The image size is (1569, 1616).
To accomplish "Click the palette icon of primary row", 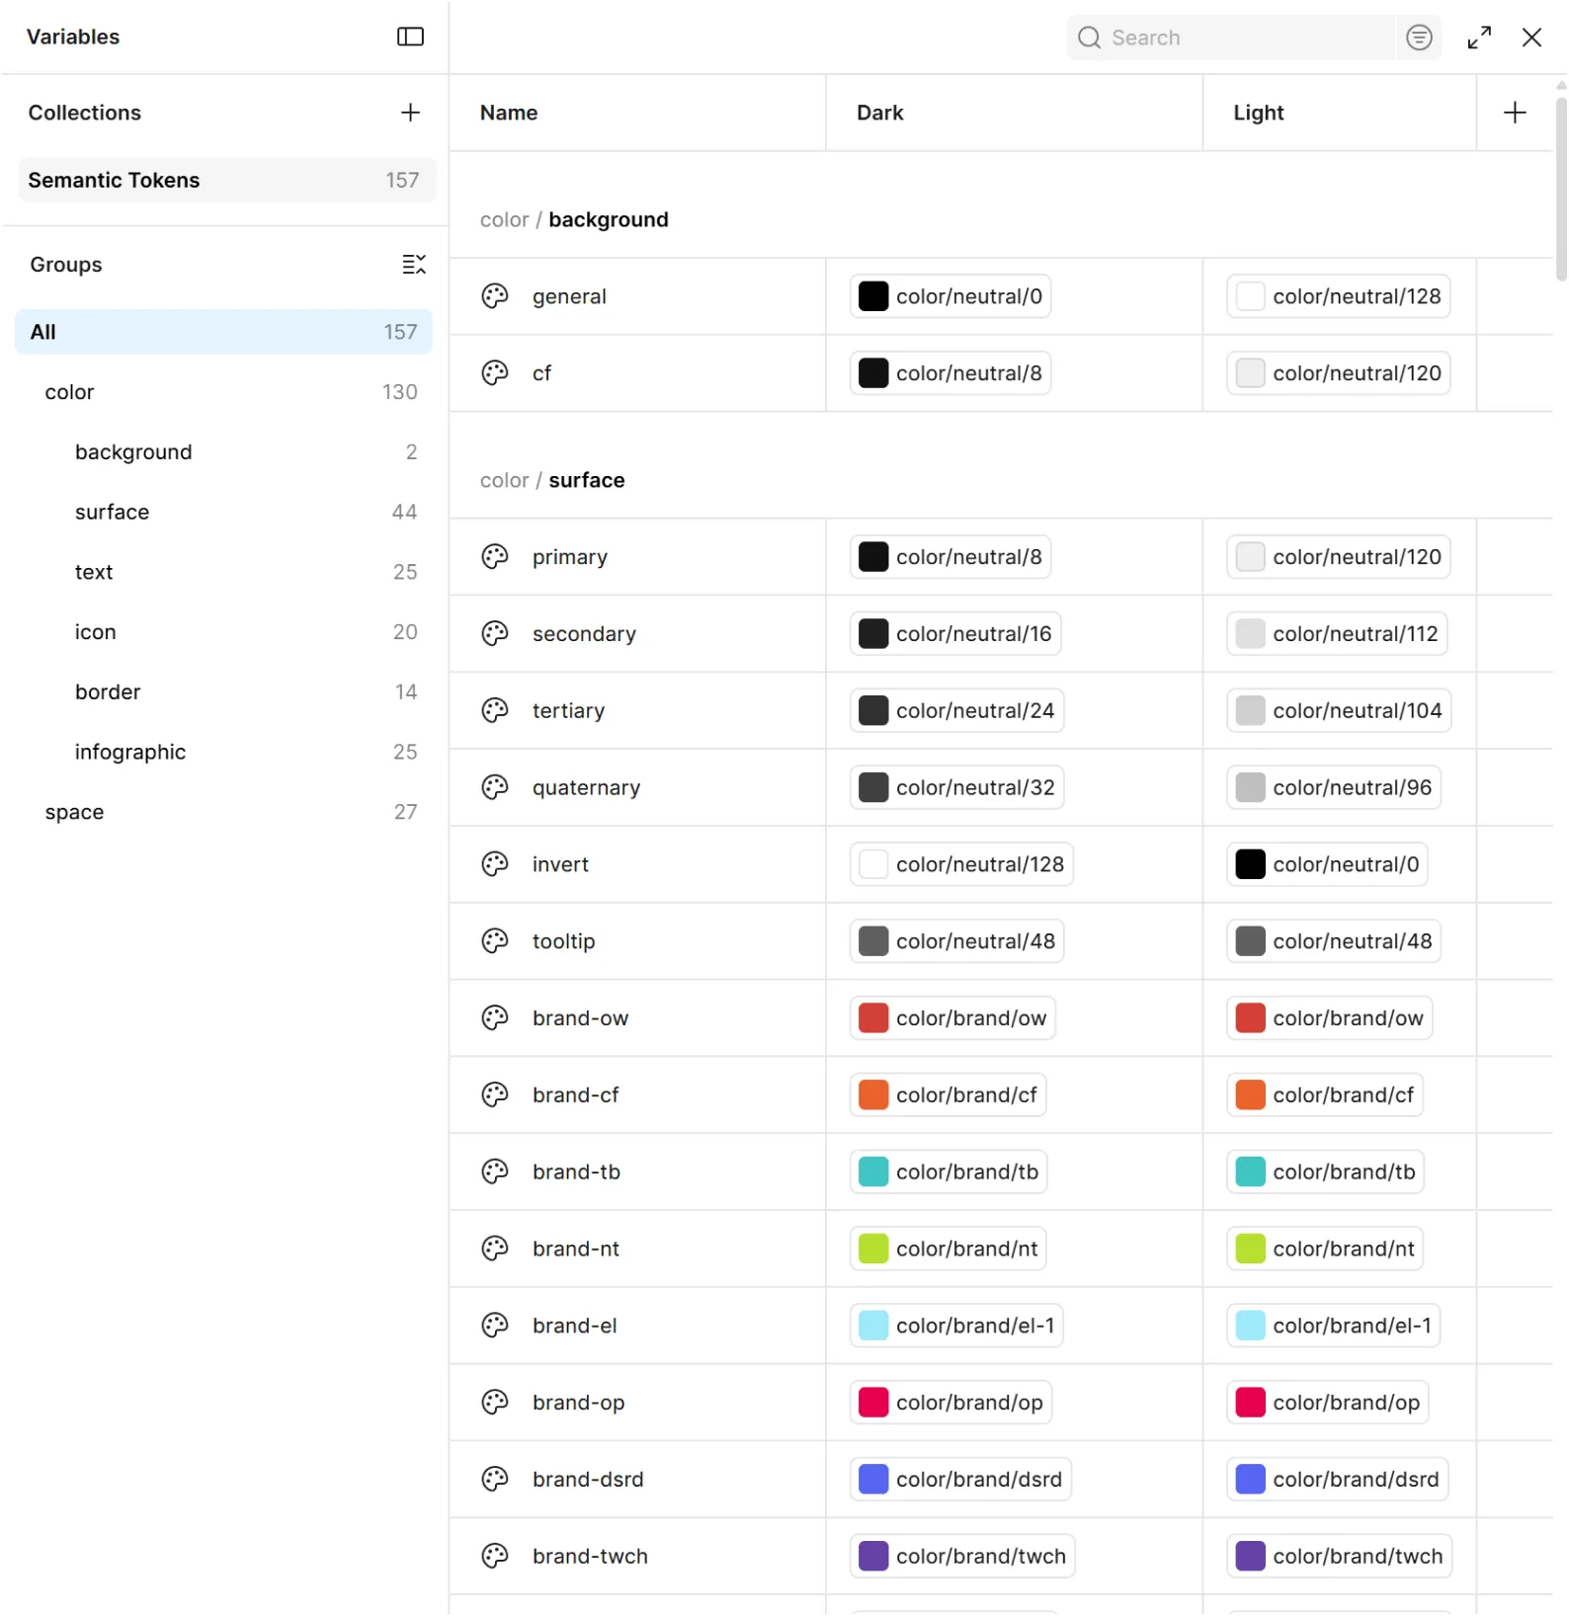I will [495, 557].
